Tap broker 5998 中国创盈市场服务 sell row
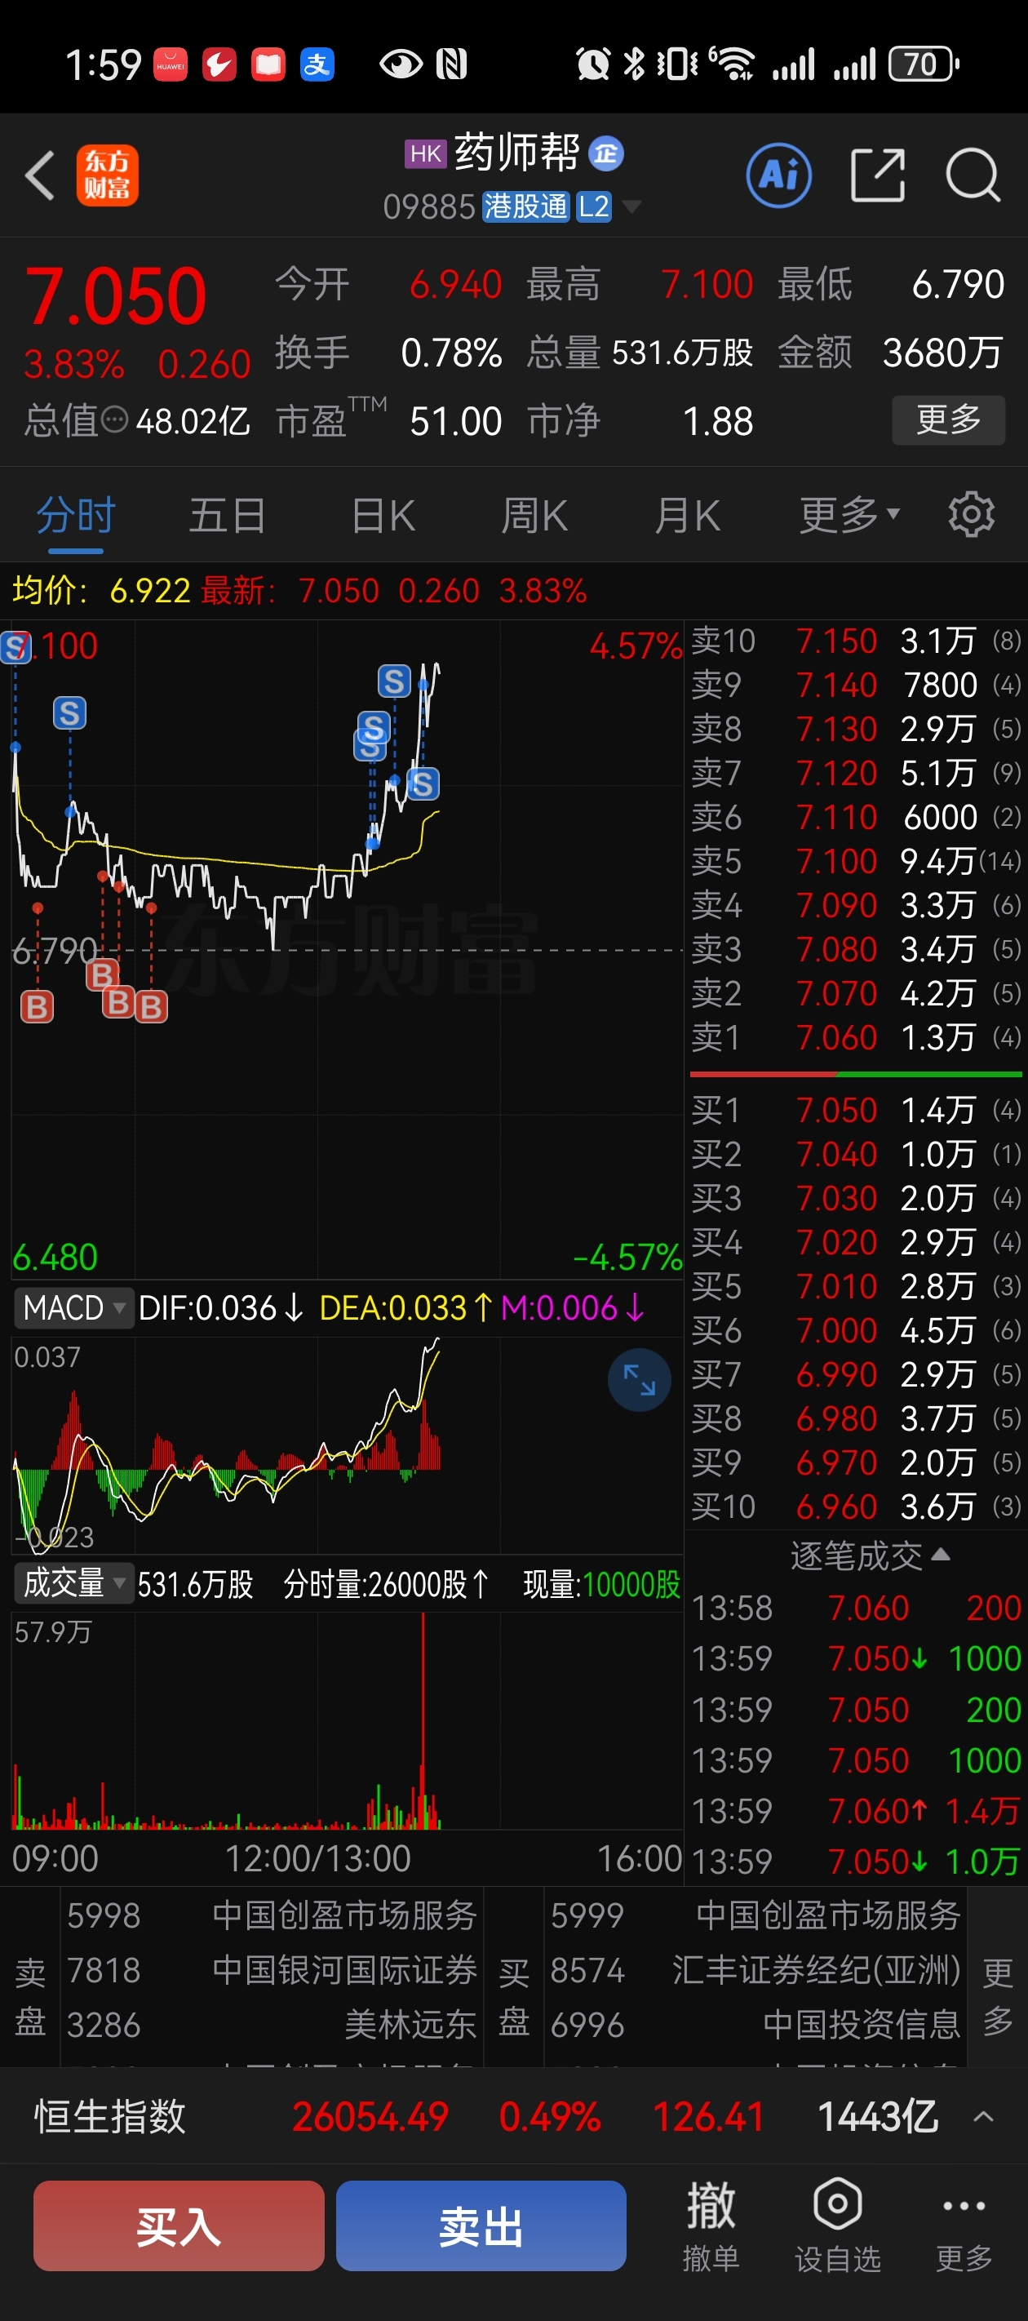1028x2321 pixels. click(x=272, y=1915)
